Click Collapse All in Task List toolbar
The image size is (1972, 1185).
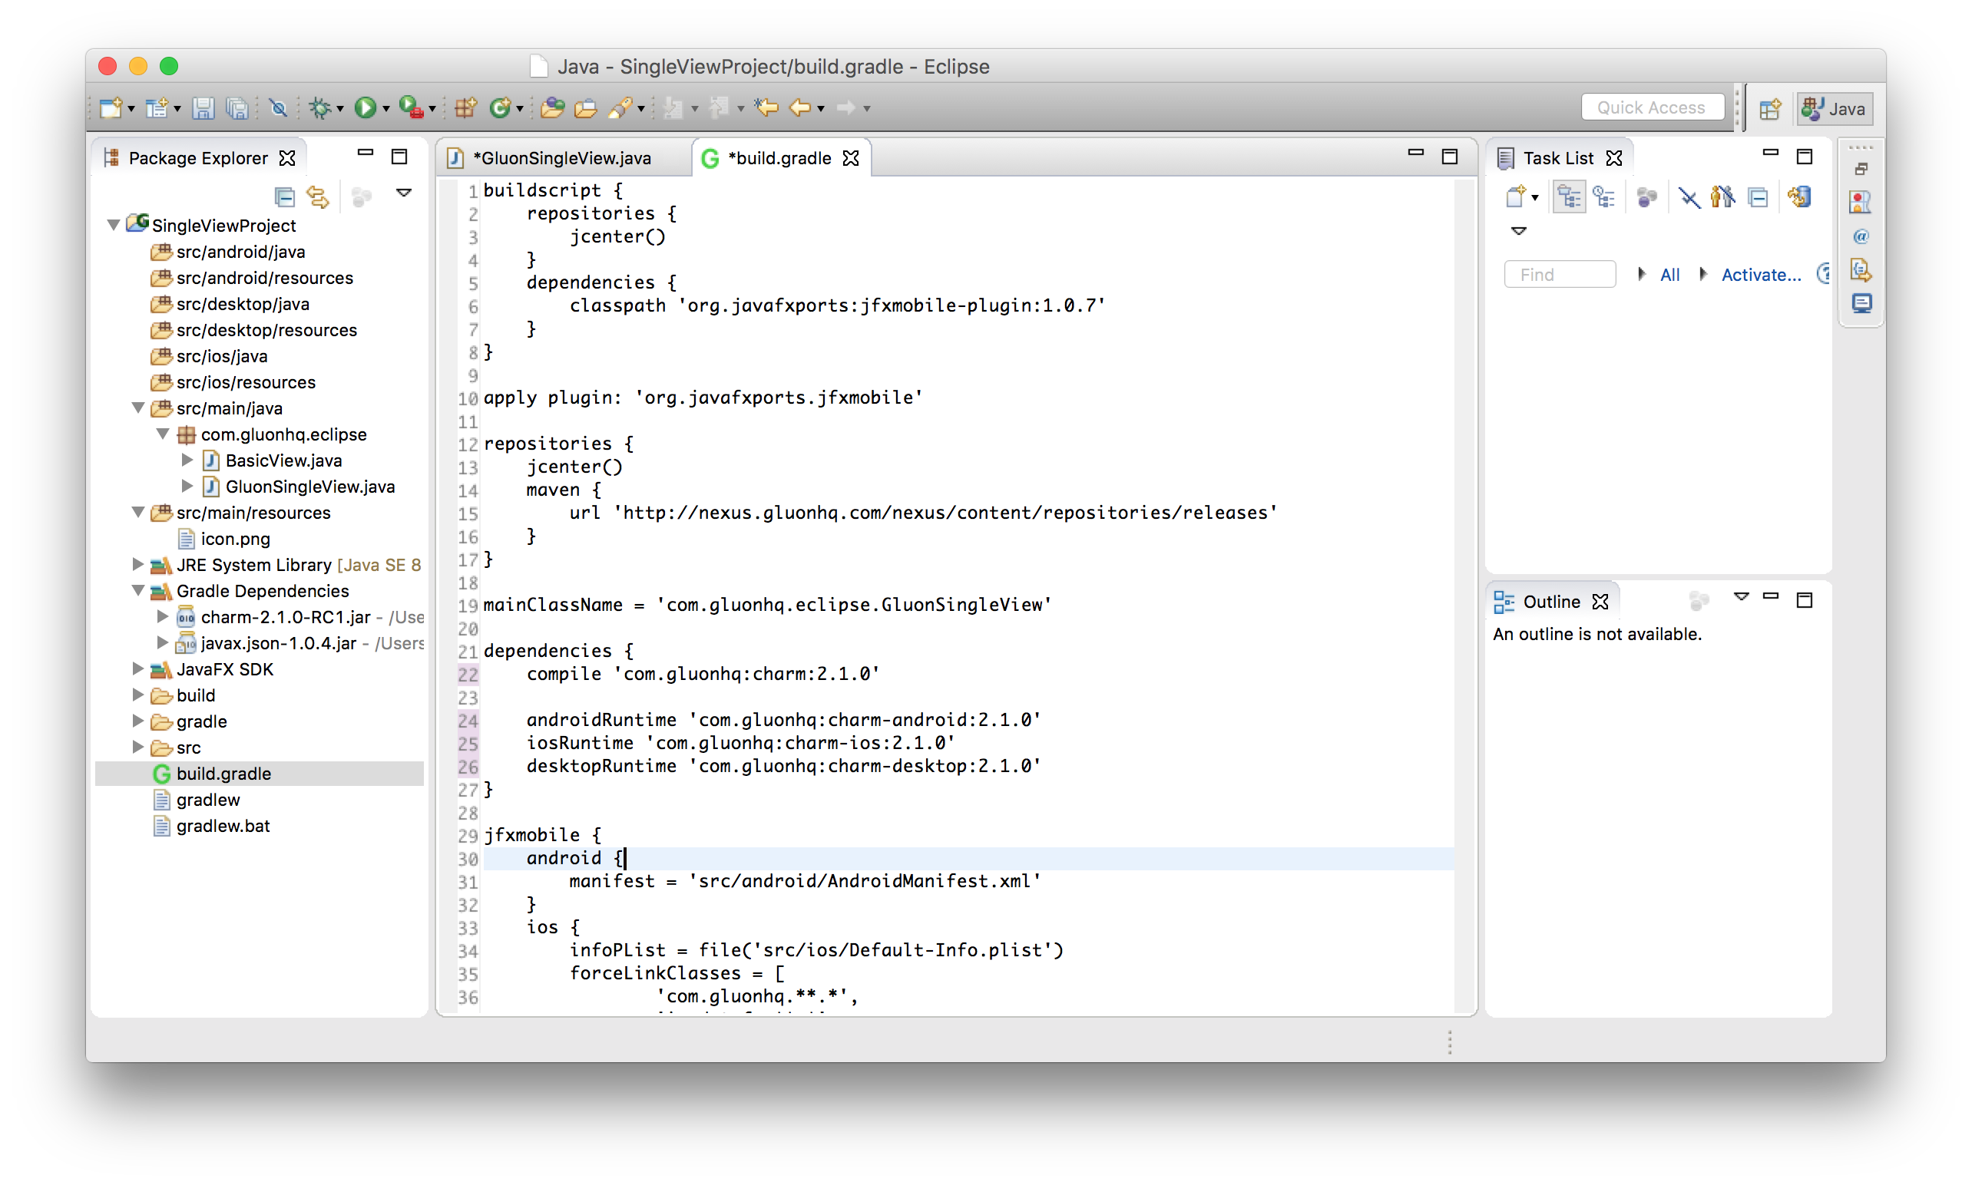pyautogui.click(x=1757, y=196)
